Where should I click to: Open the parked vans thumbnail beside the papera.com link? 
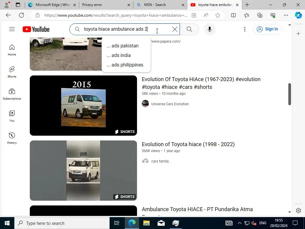(x=66, y=54)
